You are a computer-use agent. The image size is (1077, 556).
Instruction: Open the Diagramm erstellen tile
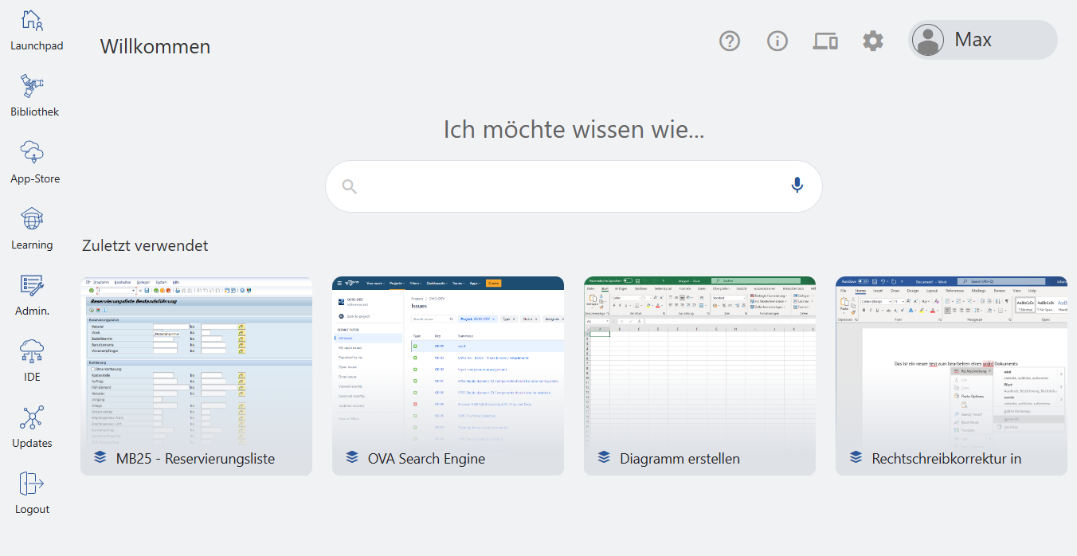point(699,376)
